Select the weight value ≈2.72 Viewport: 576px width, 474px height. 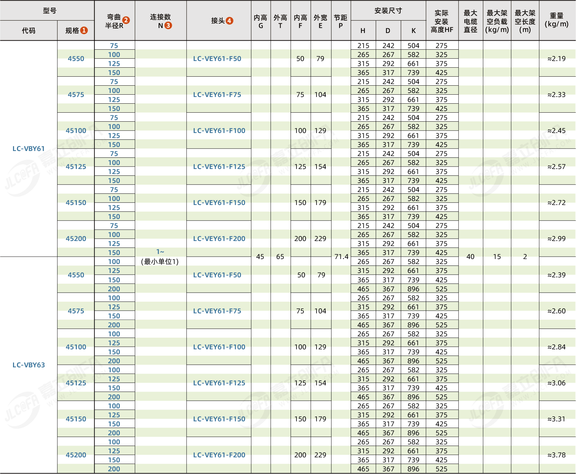pyautogui.click(x=557, y=203)
